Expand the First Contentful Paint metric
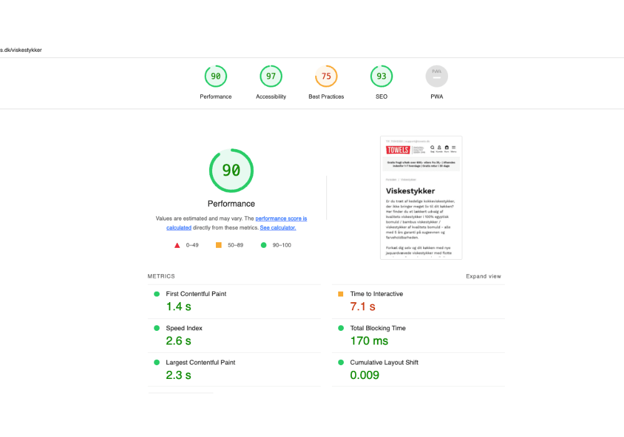The width and height of the screenshot is (624, 437). [196, 294]
